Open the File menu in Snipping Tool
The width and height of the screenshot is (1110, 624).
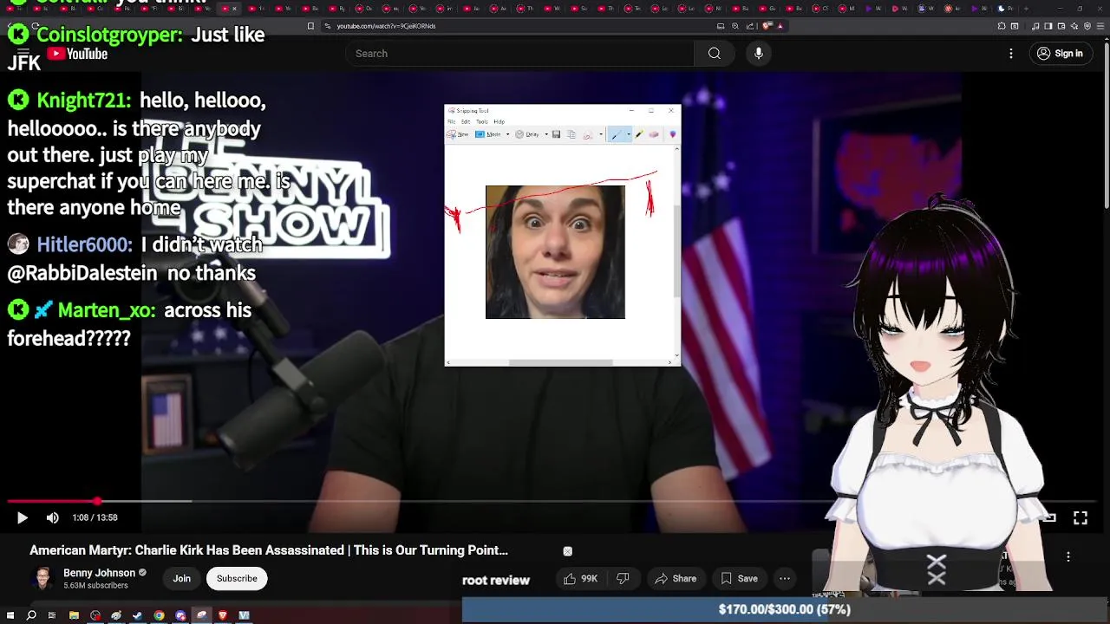[x=451, y=122]
